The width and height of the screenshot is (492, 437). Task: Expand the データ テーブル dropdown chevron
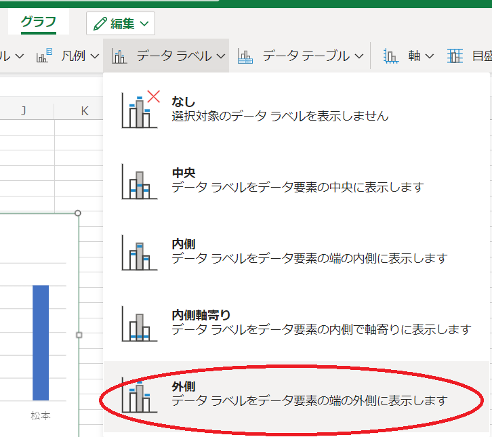(x=358, y=56)
